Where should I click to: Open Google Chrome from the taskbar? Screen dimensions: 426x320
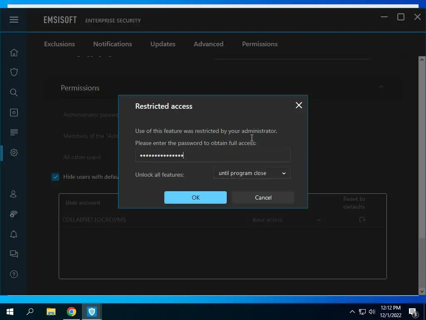[x=71, y=312]
